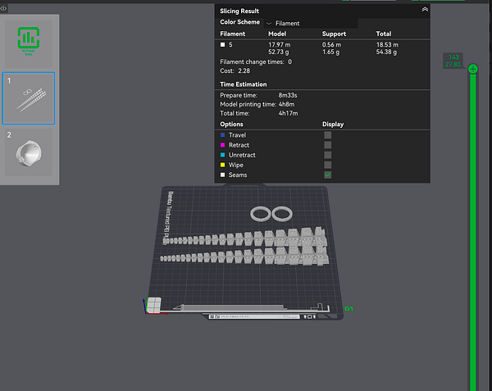The height and width of the screenshot is (391, 492).
Task: Enable the Travel display checkbox
Action: (327, 135)
